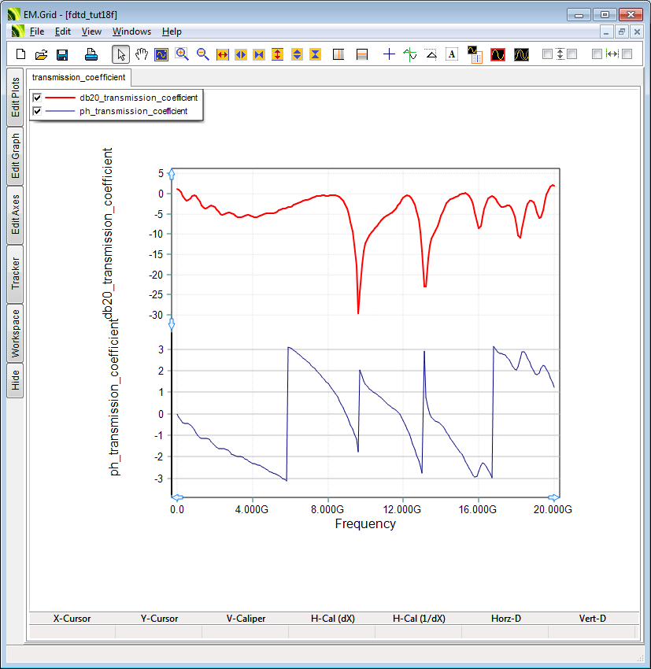Toggle ph_transmission_coefficient legend checkbox
The width and height of the screenshot is (651, 669).
[x=37, y=112]
